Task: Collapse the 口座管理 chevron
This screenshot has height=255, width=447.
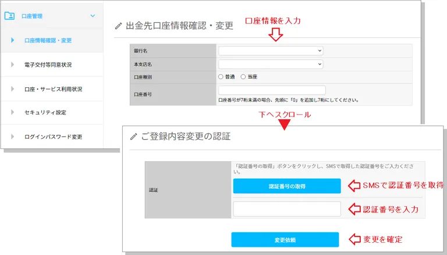Action: [x=93, y=16]
